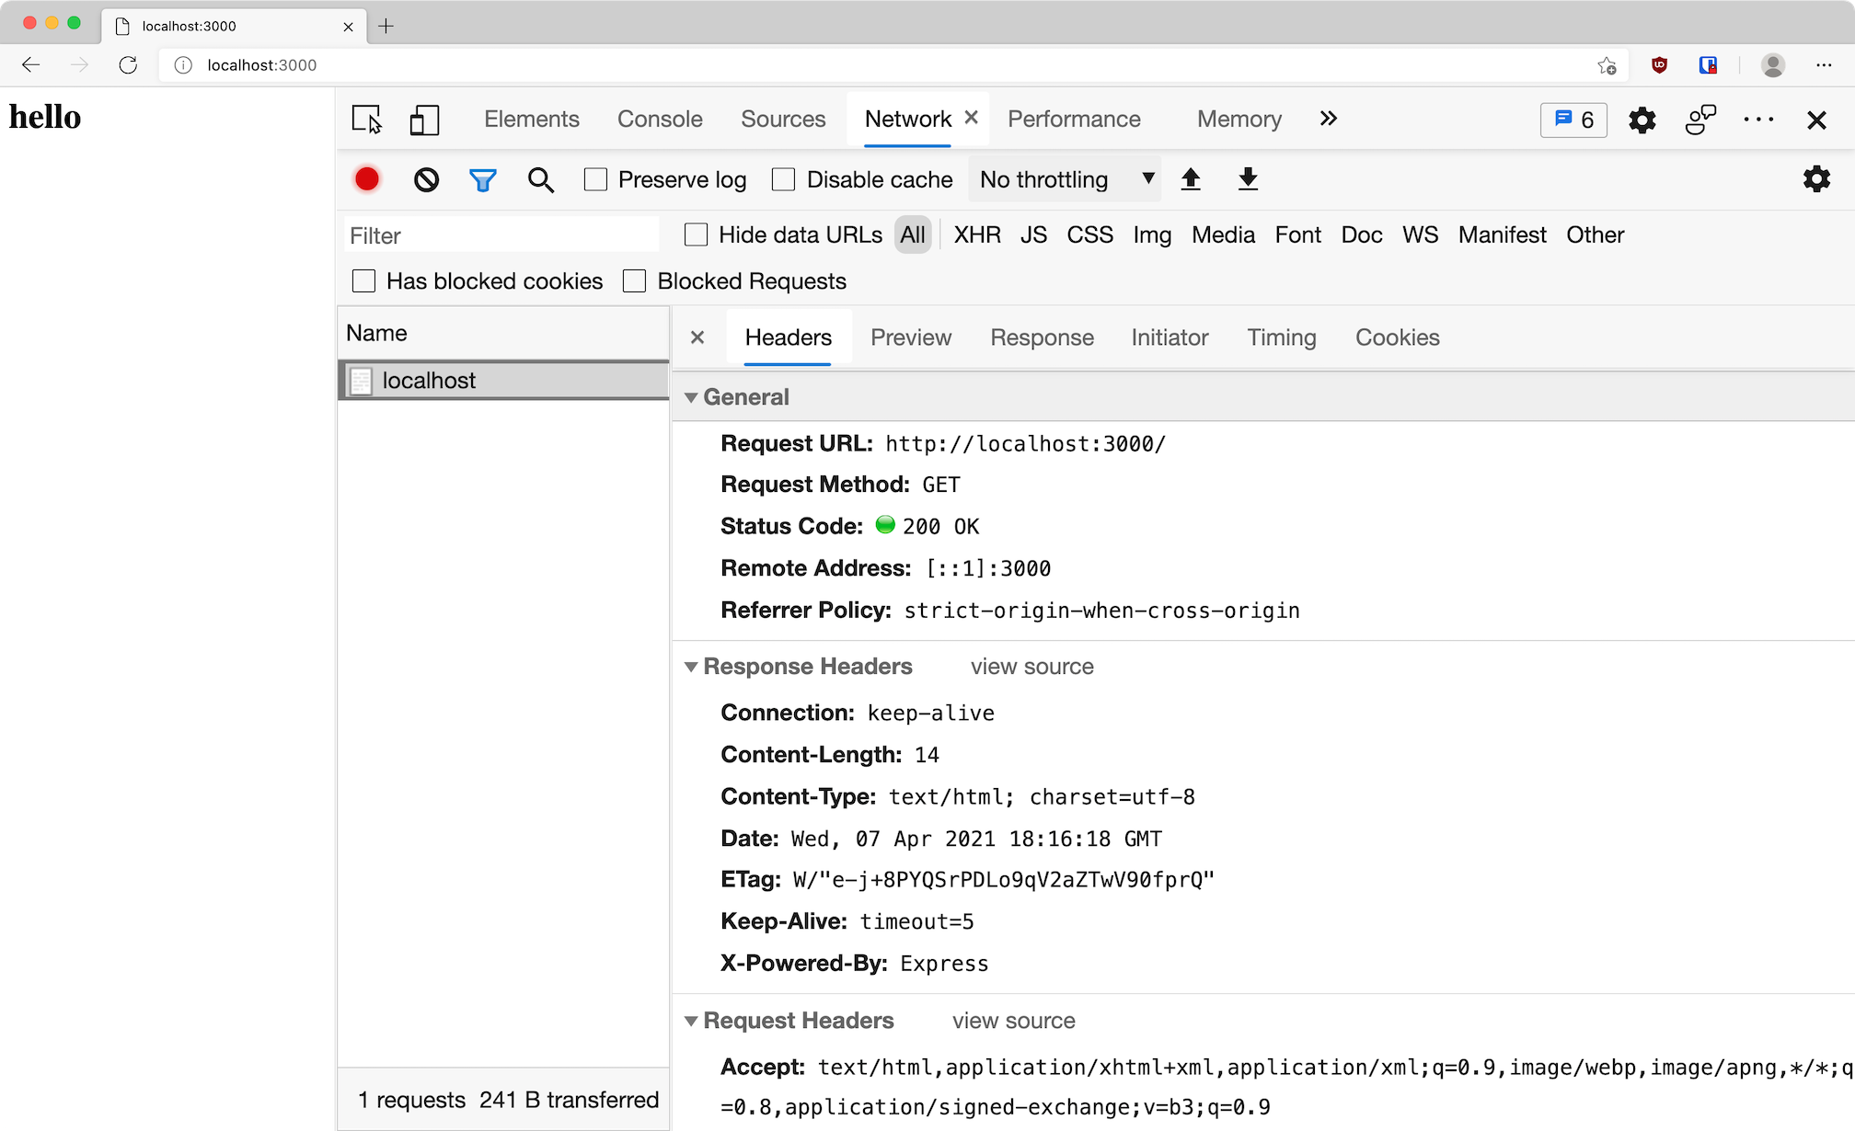Open the Console panel tab

click(660, 120)
